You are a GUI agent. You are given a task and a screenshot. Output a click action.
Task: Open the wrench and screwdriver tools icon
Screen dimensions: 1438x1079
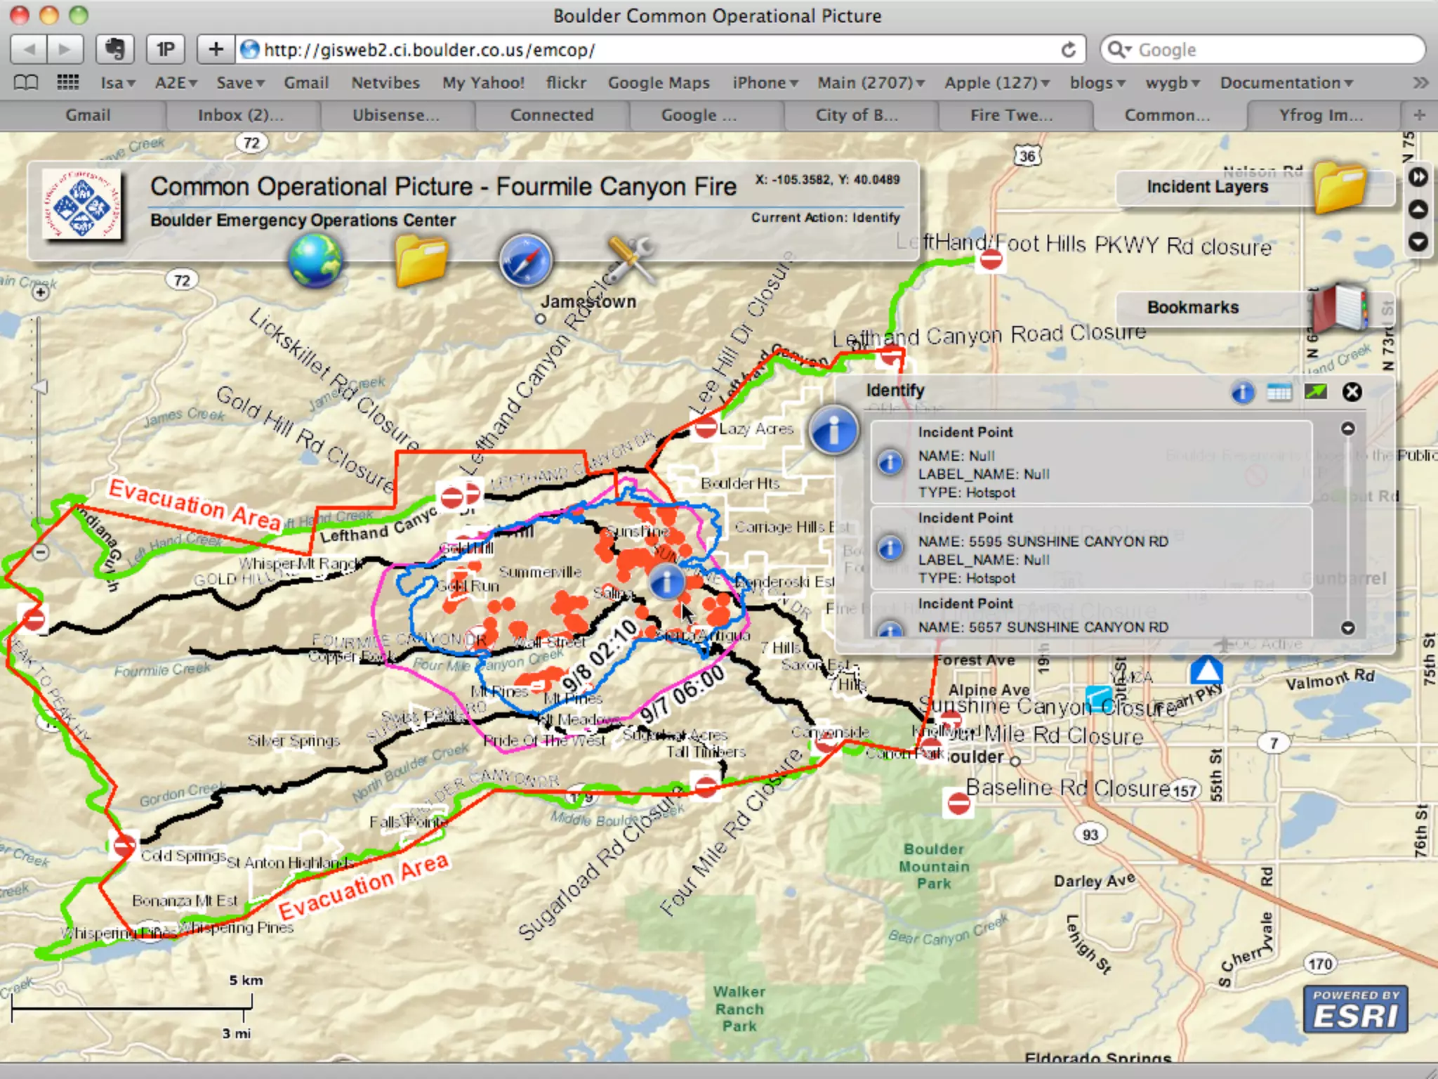coord(630,260)
